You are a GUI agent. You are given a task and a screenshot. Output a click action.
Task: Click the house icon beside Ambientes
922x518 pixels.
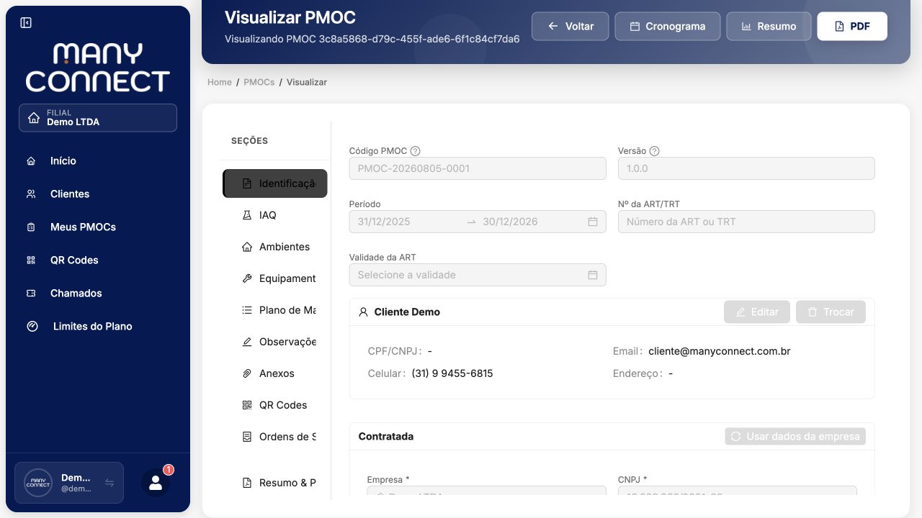click(247, 247)
